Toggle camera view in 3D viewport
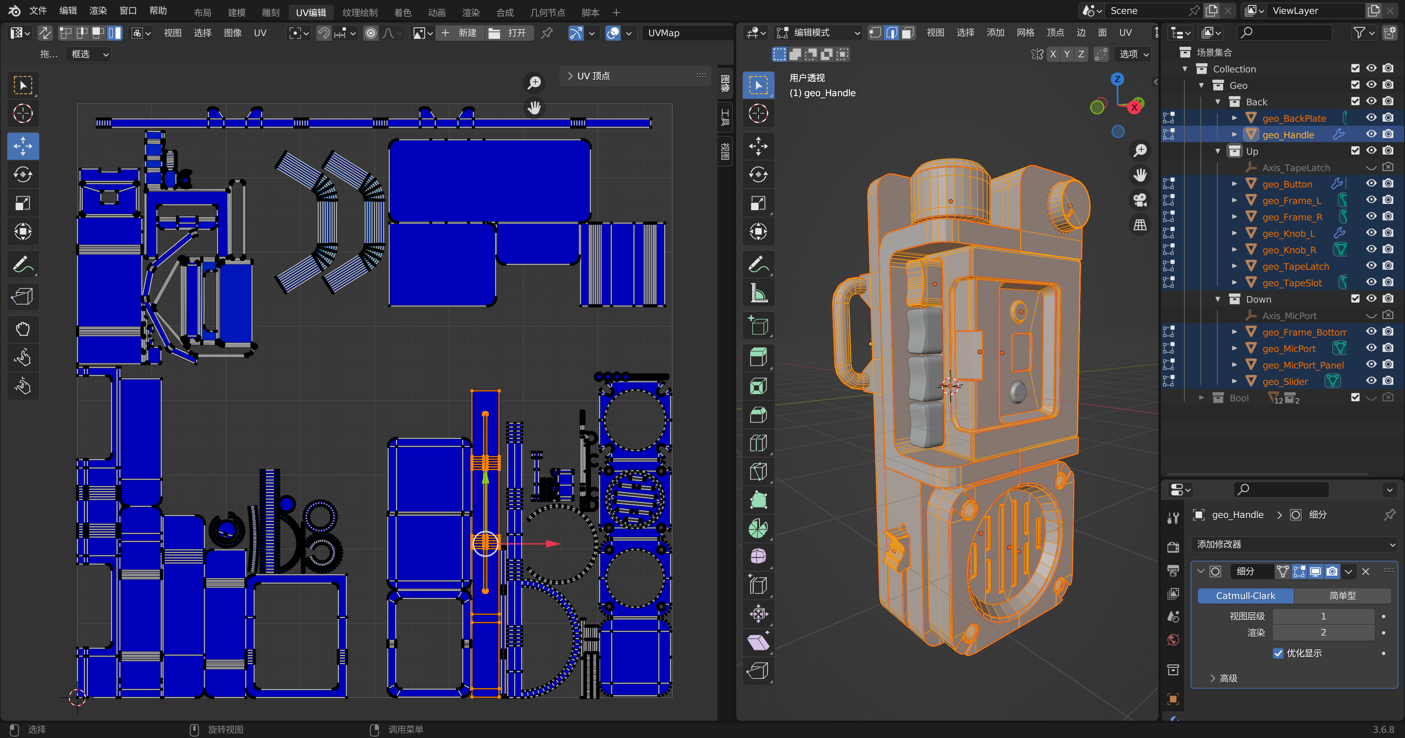 tap(1140, 200)
